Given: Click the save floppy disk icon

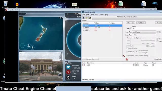Looking at the screenshot, I should [x=90, y=18].
